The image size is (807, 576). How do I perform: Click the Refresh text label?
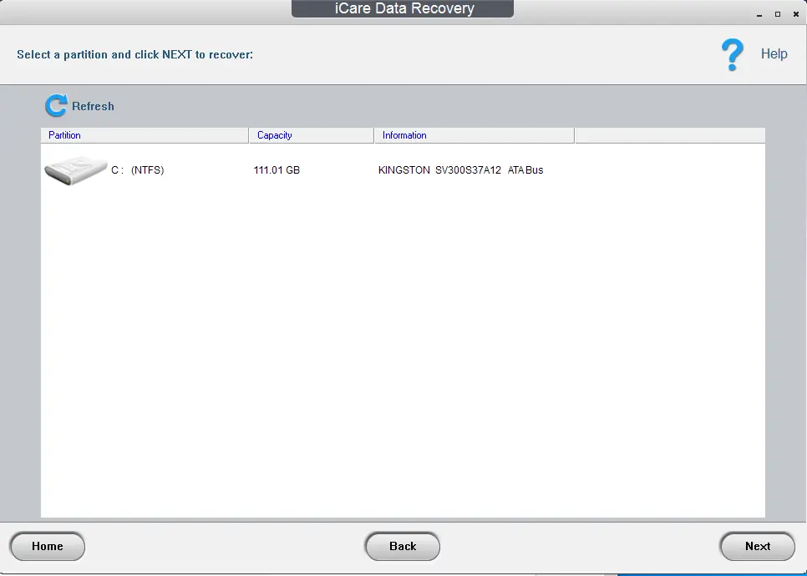(x=94, y=107)
